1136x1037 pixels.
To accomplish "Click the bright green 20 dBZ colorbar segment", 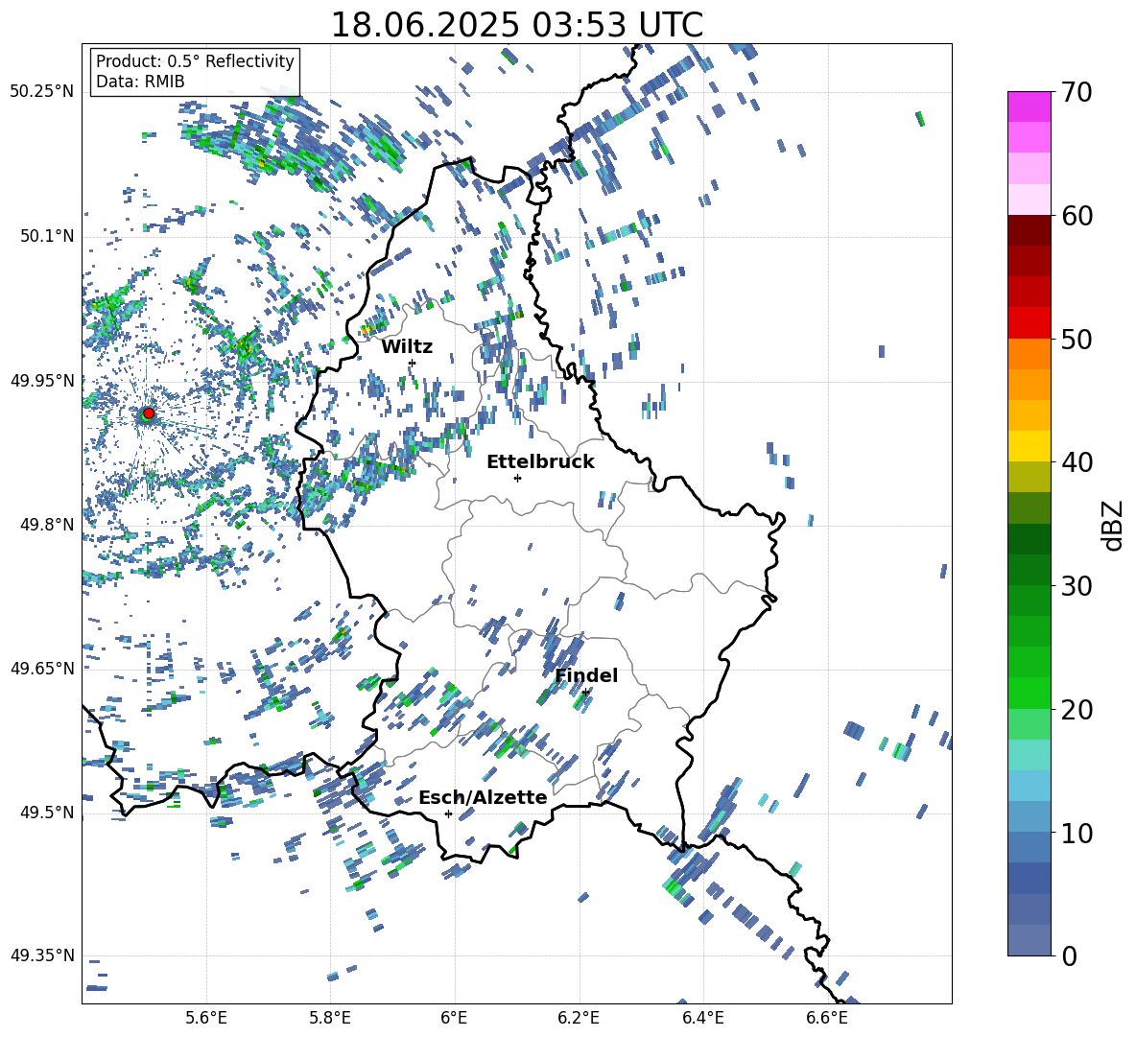I will 1029,693.
